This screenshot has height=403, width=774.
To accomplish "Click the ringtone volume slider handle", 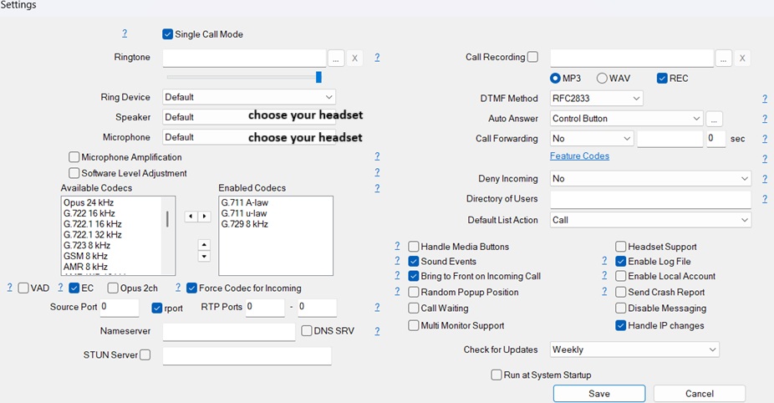I will pyautogui.click(x=318, y=77).
